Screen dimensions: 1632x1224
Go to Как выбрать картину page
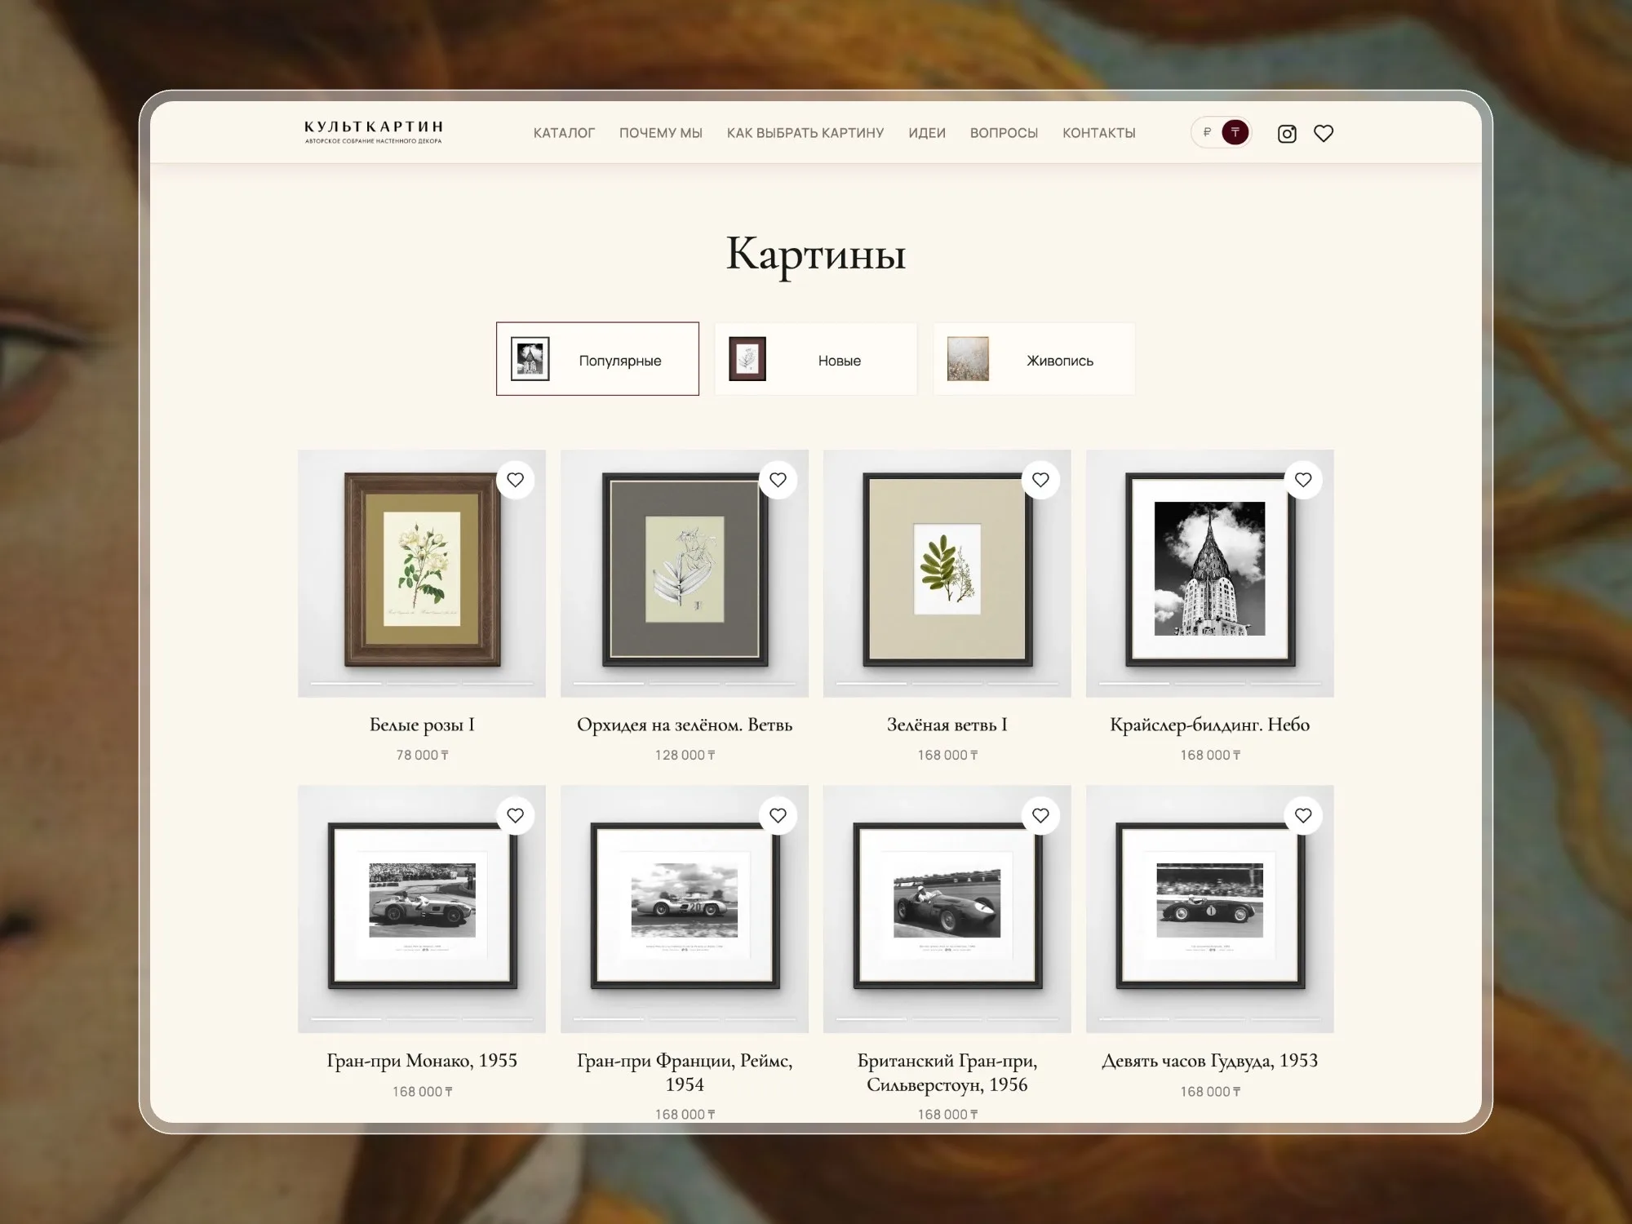(805, 133)
